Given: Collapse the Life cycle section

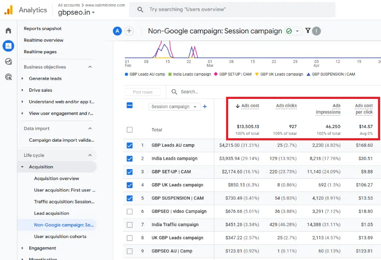Looking at the screenshot, I should click(90, 155).
